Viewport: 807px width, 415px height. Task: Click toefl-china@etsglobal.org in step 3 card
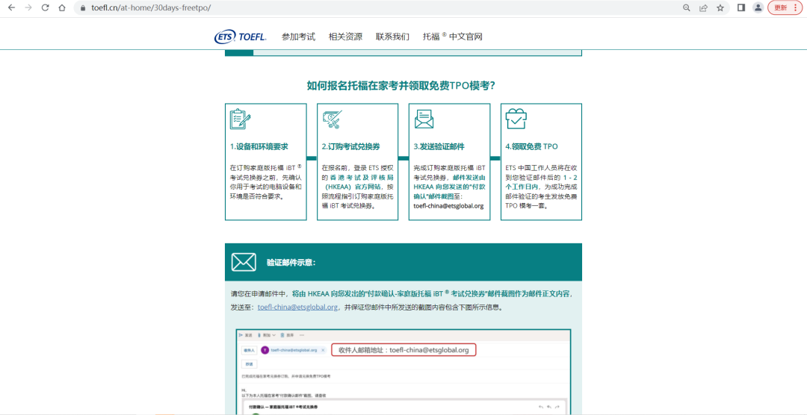coord(448,206)
